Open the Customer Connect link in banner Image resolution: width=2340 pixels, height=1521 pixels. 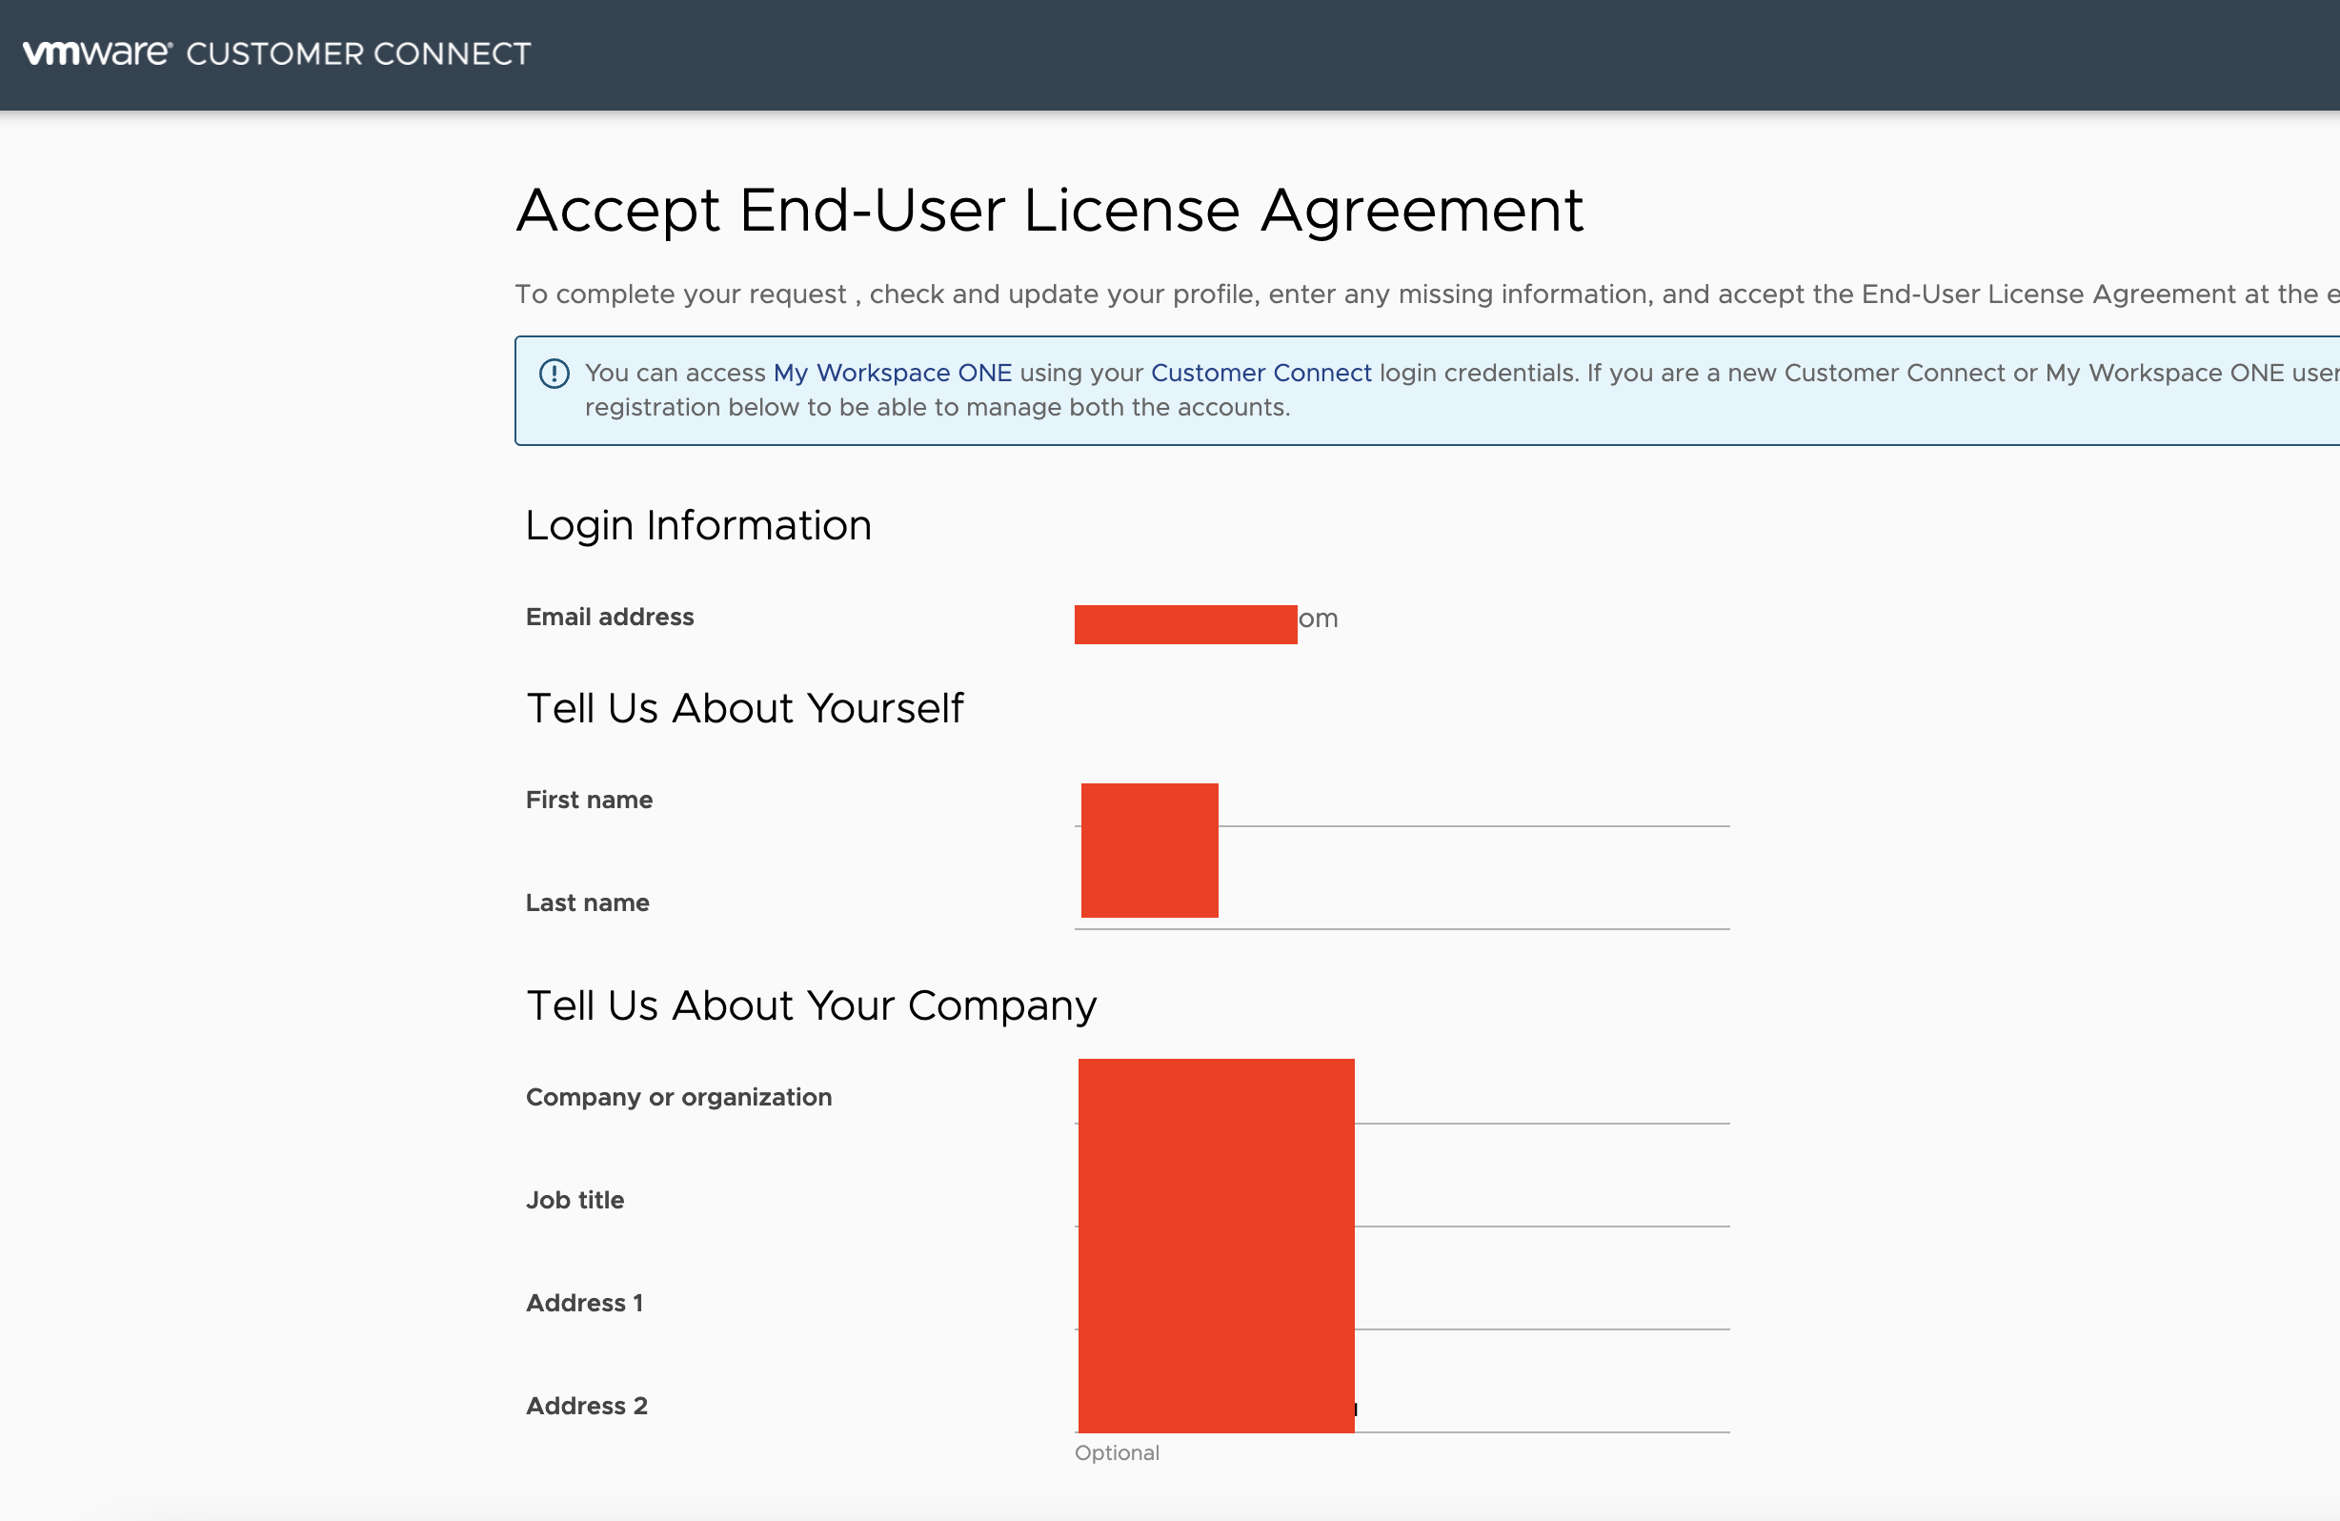pos(1261,373)
